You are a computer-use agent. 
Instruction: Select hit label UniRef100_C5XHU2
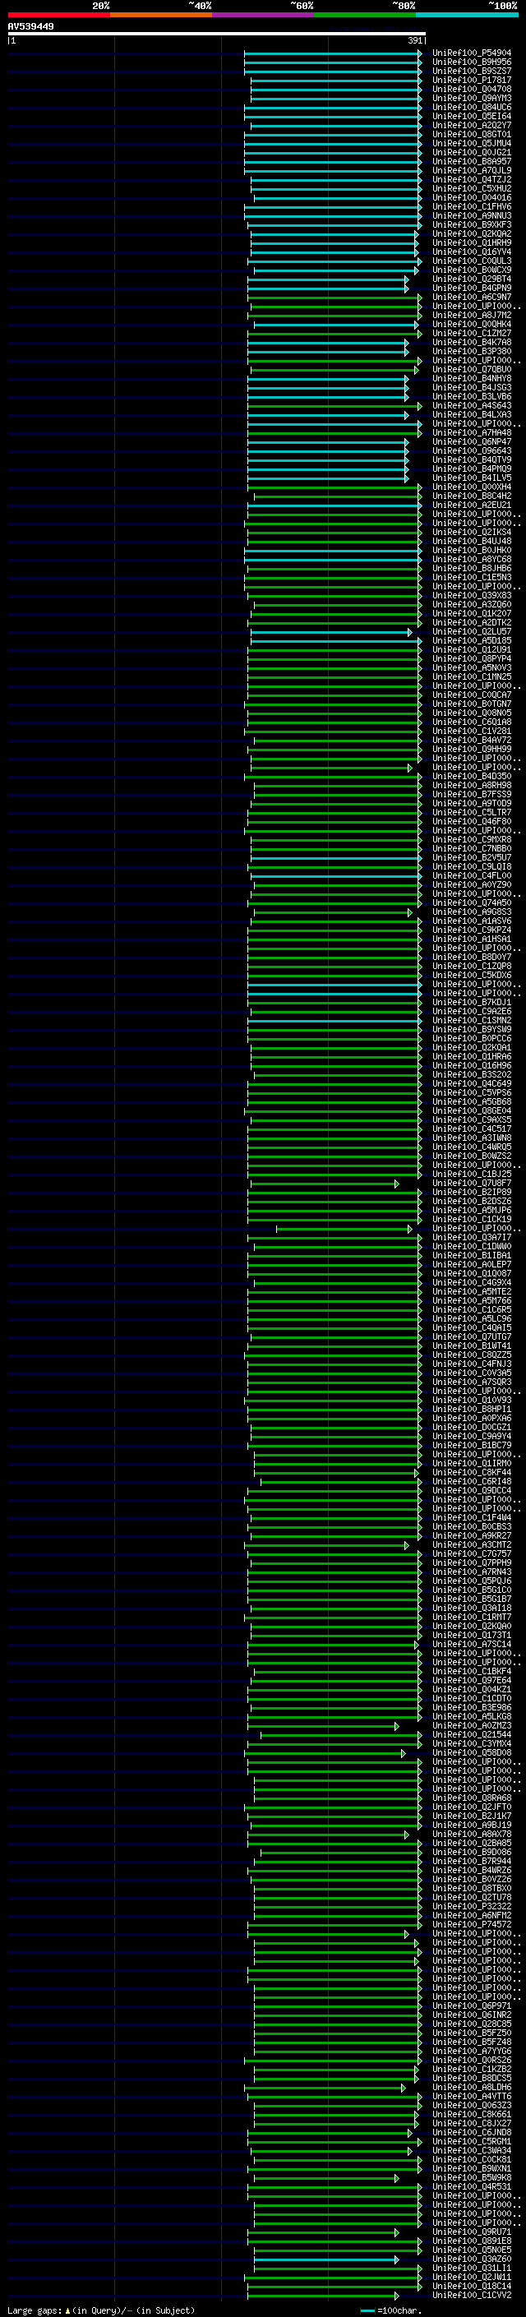click(x=472, y=189)
